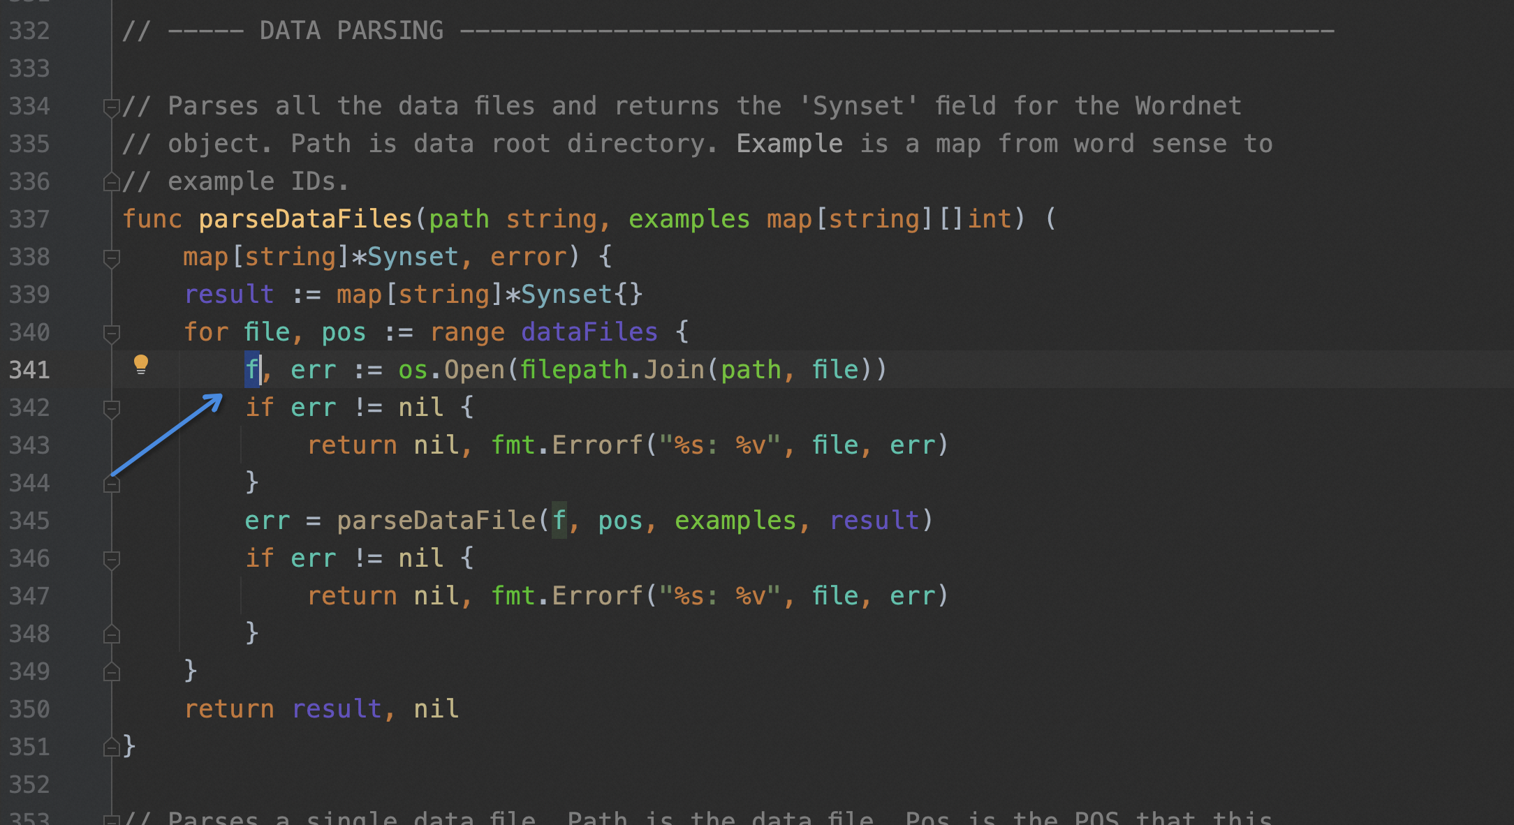Viewport: 1514px width, 825px height.
Task: Click the dataFiles variable on line 340
Action: (589, 332)
